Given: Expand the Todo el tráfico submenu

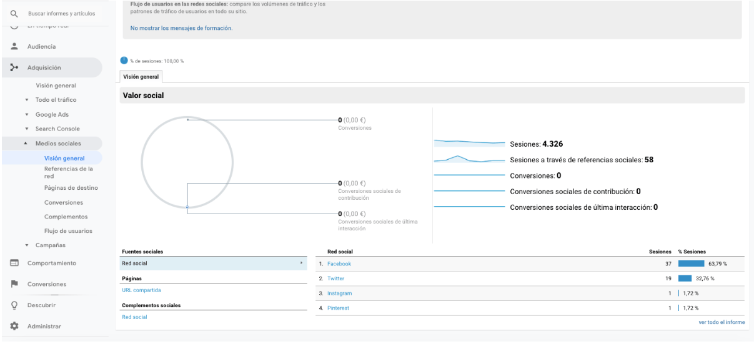Looking at the screenshot, I should coord(27,100).
